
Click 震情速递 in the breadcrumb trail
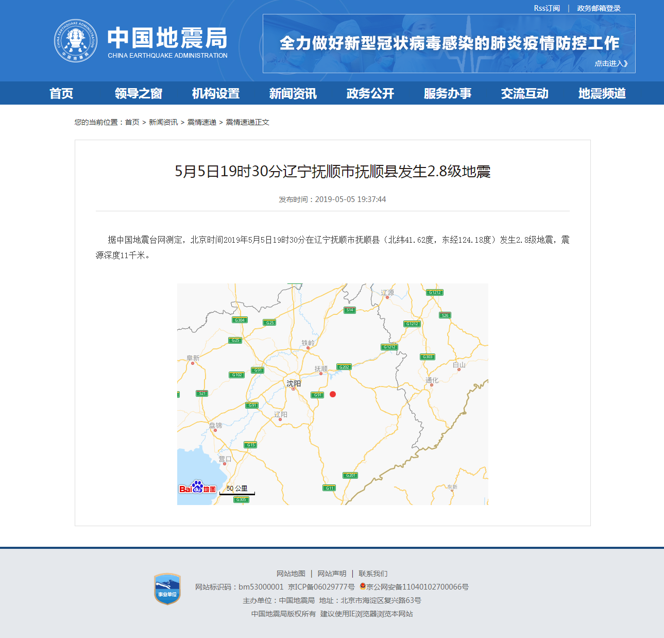(201, 122)
